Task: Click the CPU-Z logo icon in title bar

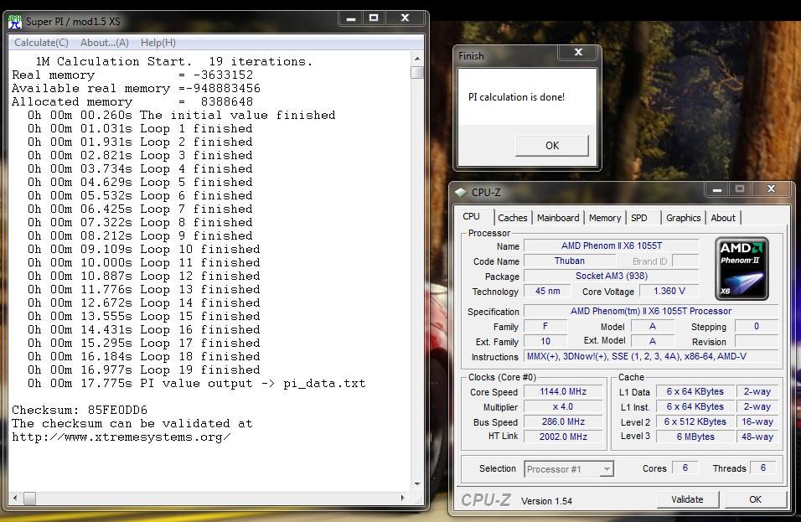Action: point(461,193)
